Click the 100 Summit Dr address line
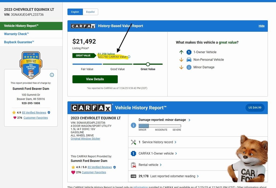Image resolution: width=276 pixels, height=188 pixels. click(x=31, y=95)
